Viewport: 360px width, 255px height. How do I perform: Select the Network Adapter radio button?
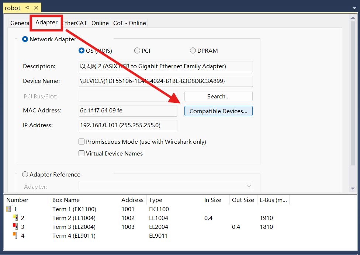coord(25,39)
